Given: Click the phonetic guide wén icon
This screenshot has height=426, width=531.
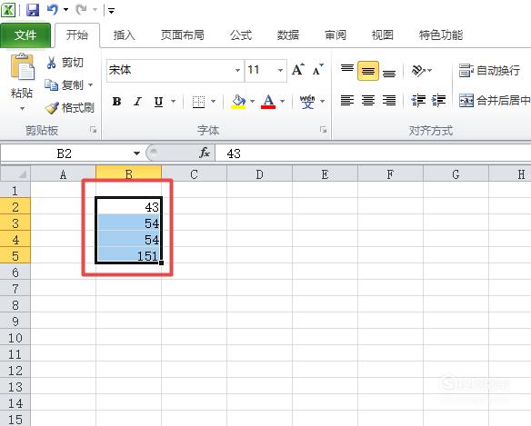Looking at the screenshot, I should [x=307, y=101].
